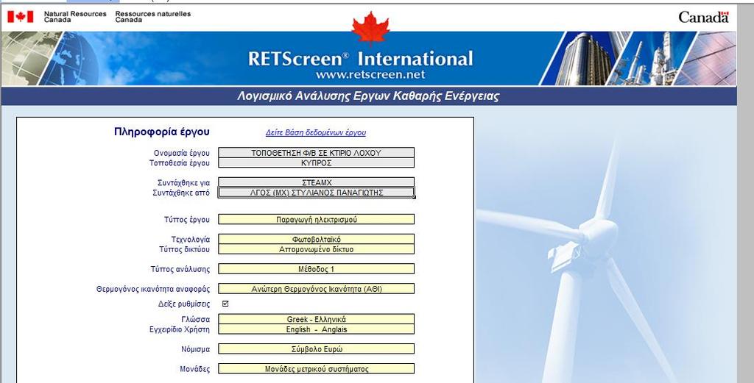Click the Ονομασία έργου field
The height and width of the screenshot is (383, 754).
click(x=316, y=153)
